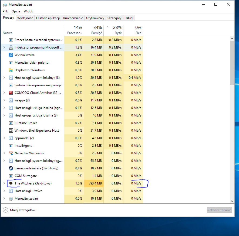This screenshot has width=239, height=236.
Task: Sort by the Procesor 14% column header
Action: [x=74, y=30]
